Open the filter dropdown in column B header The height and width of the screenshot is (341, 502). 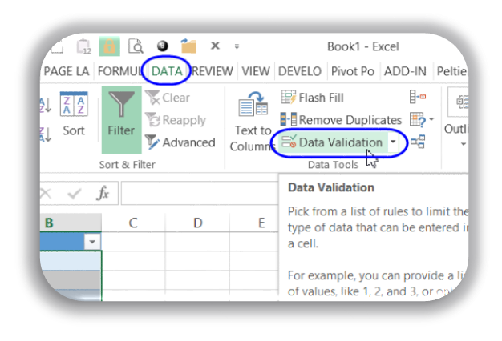point(93,242)
